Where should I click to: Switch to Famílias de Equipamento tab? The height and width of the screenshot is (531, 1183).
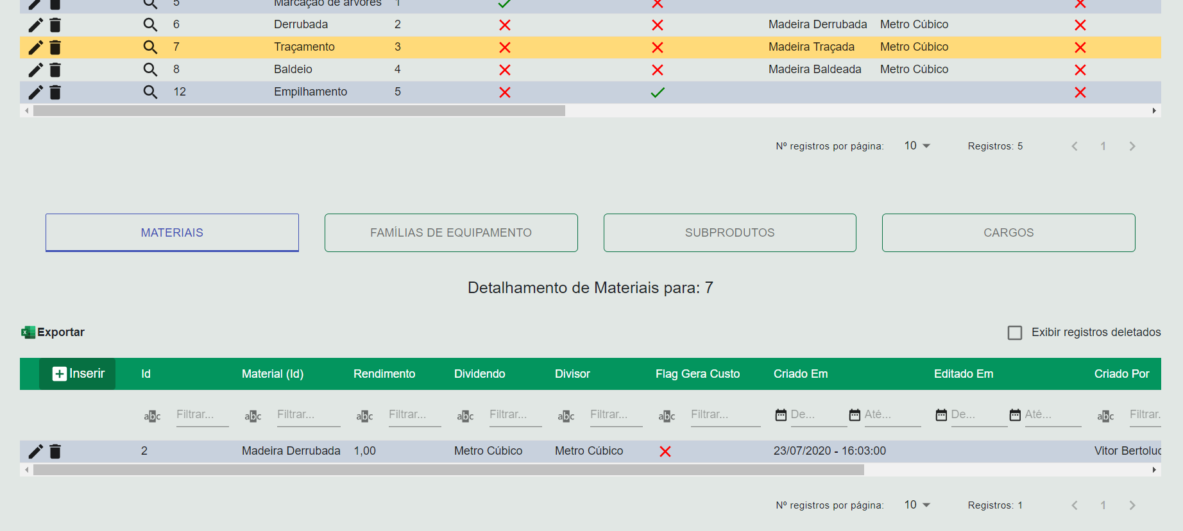point(451,233)
